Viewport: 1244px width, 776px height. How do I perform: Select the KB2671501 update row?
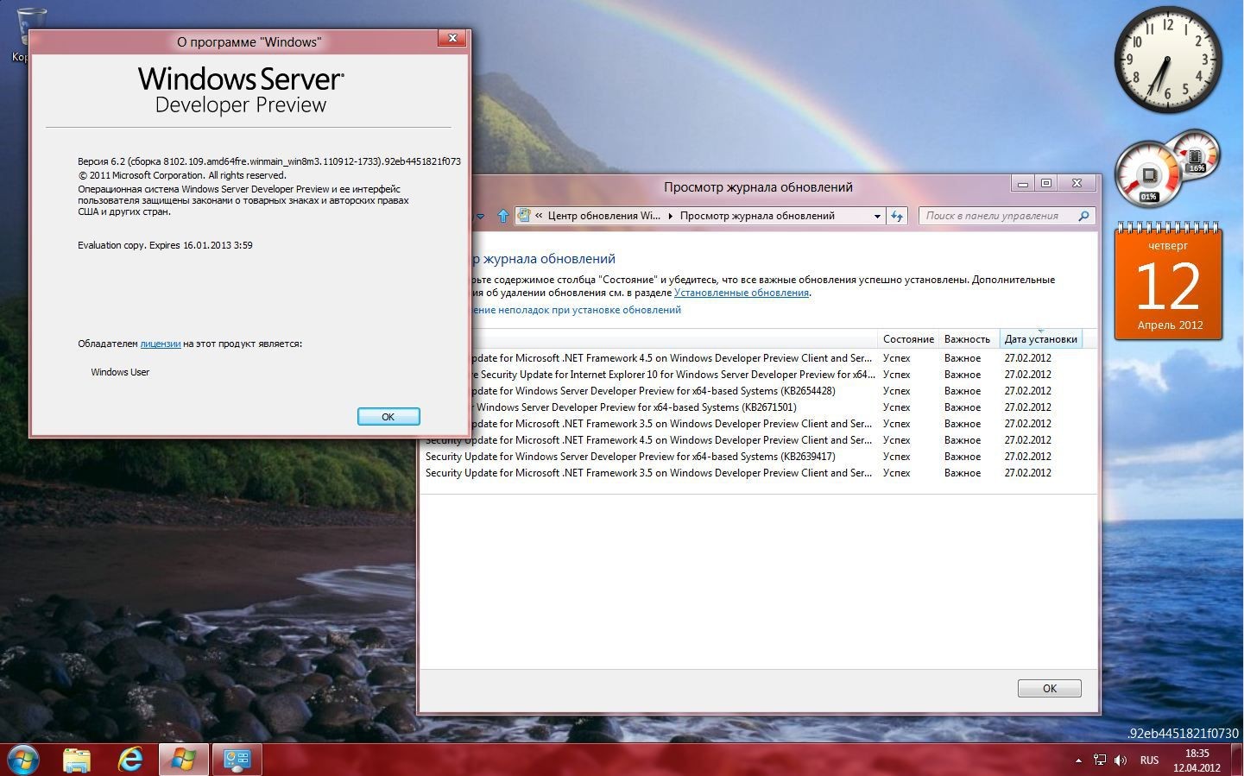pos(758,407)
